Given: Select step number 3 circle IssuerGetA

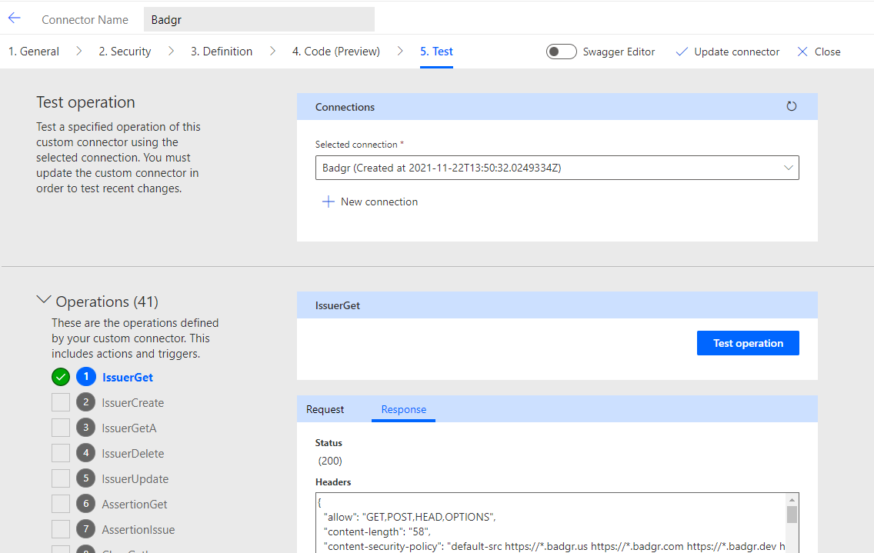Looking at the screenshot, I should (86, 428).
